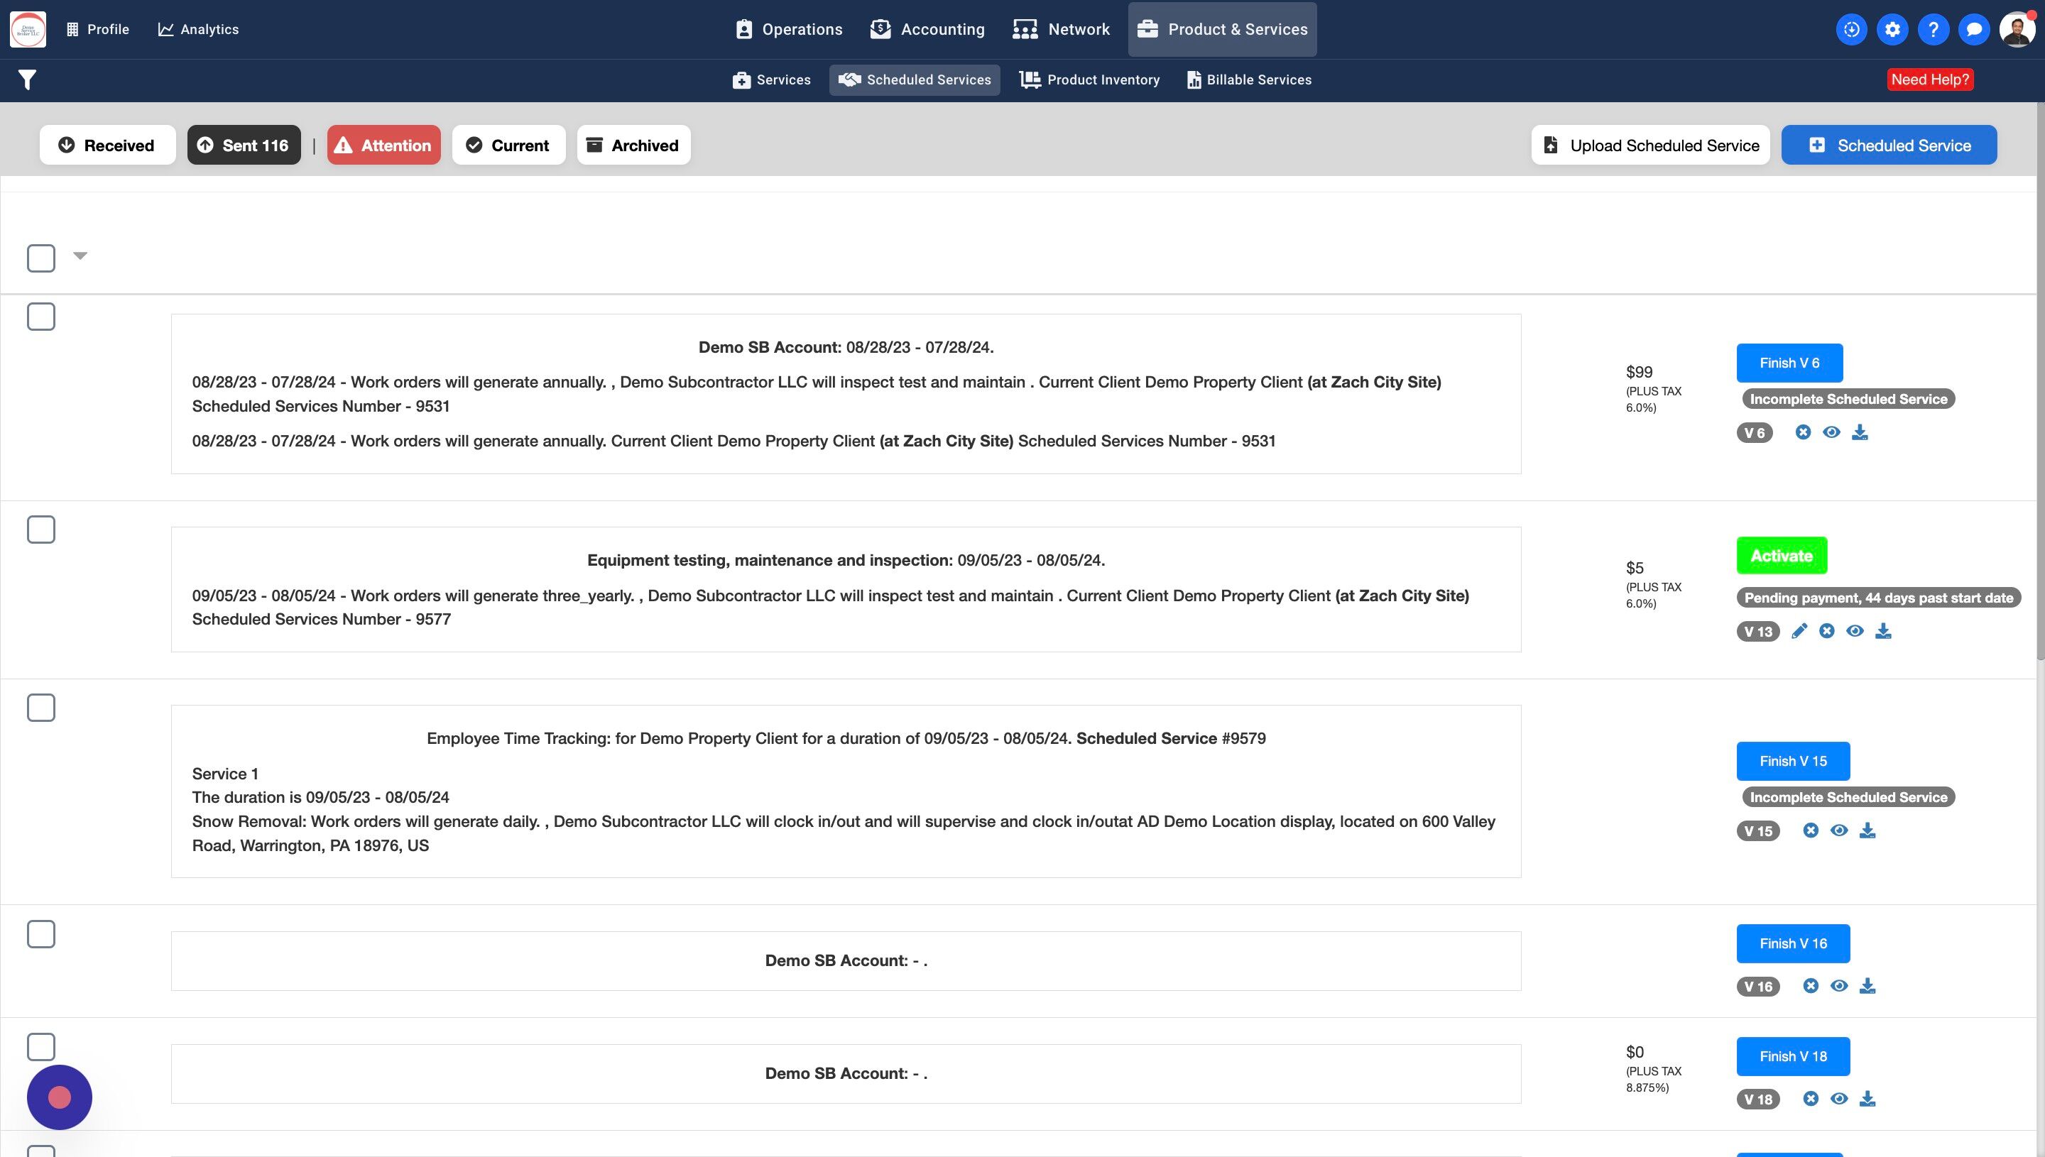Open the user avatar menu
Image resolution: width=2045 pixels, height=1157 pixels.
[x=2017, y=29]
